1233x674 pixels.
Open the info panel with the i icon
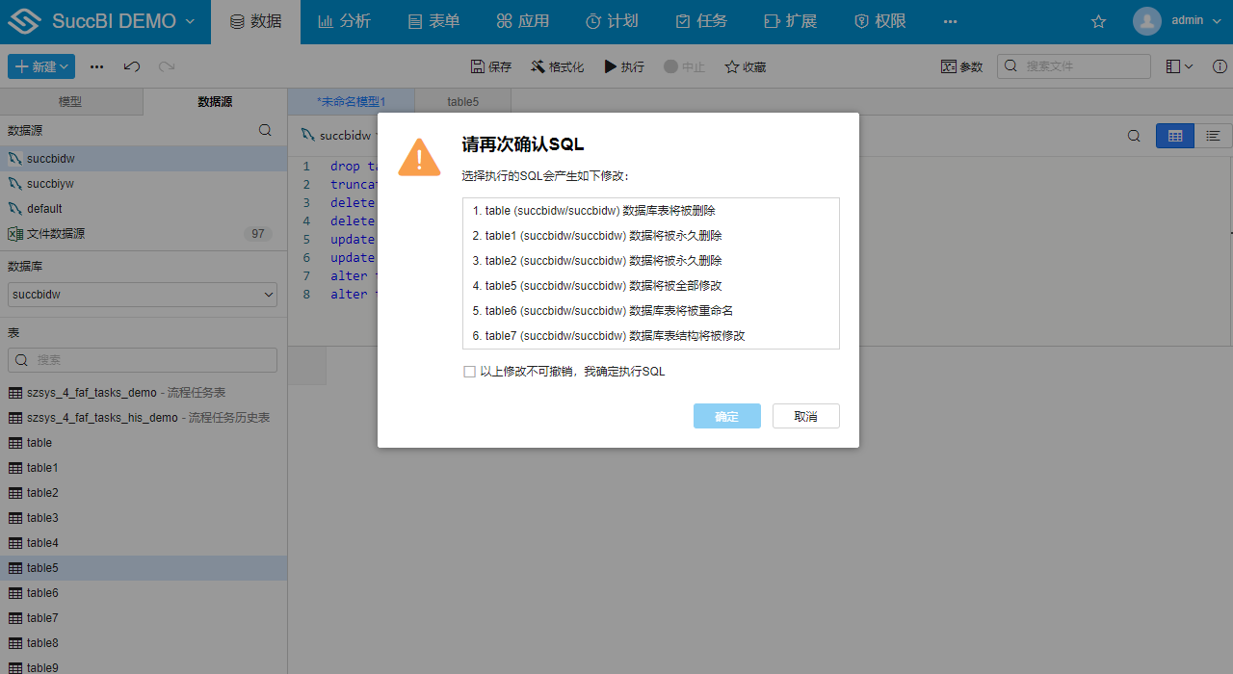point(1219,66)
